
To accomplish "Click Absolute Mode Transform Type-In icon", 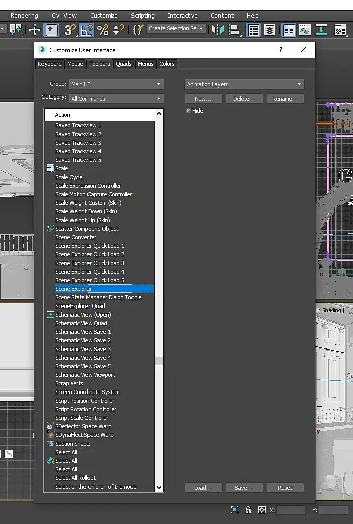I will coord(262,510).
